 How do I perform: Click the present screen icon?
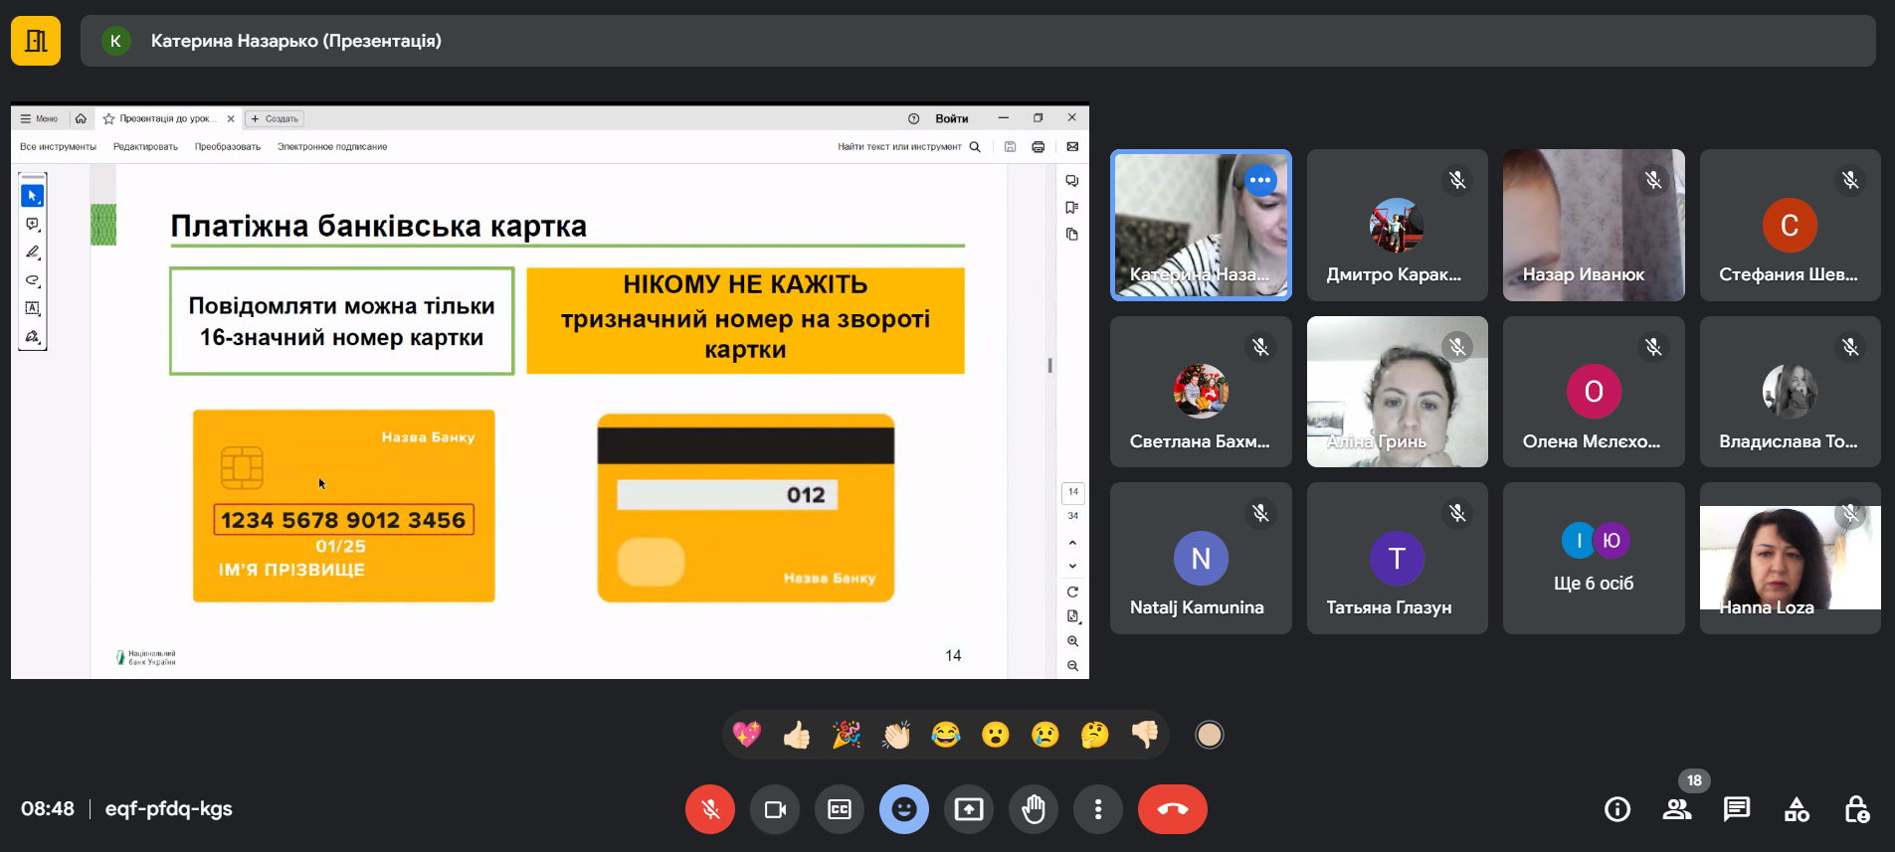pos(968,809)
